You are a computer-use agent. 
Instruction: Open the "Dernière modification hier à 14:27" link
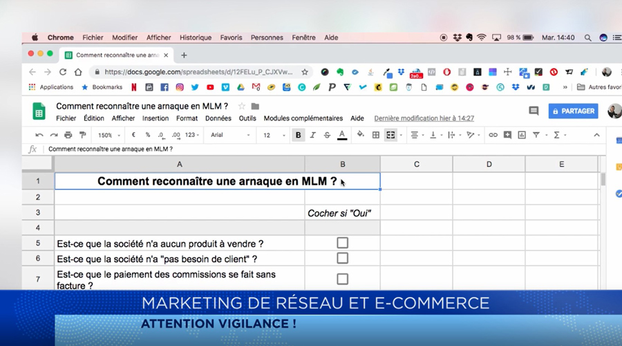424,118
